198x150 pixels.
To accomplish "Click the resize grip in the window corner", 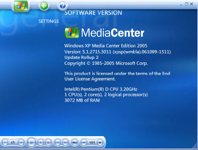I will click(195, 146).
